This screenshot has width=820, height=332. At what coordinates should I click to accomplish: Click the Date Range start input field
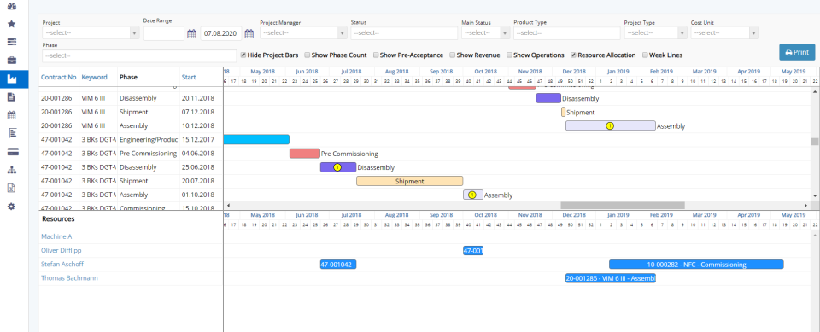point(164,33)
